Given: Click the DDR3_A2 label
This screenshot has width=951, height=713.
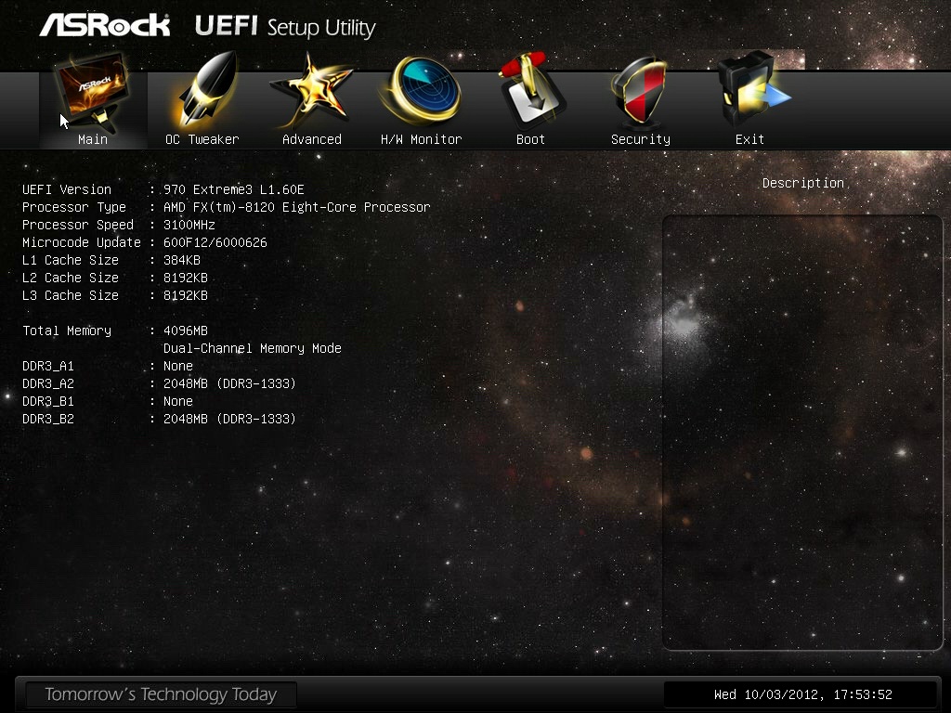Looking at the screenshot, I should pos(48,383).
